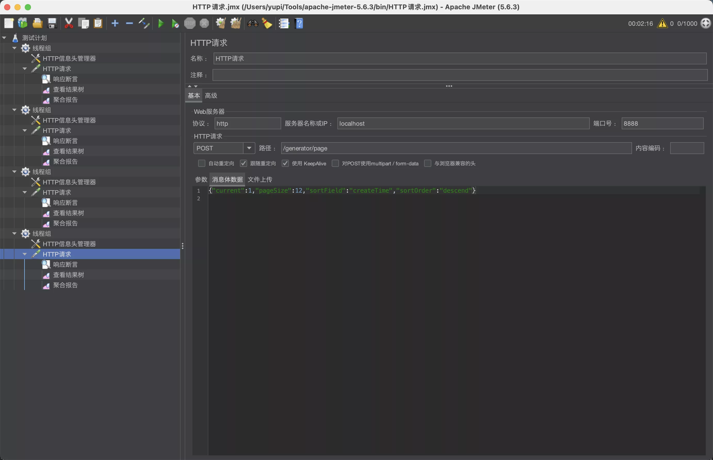Collapse first thread group's HTTP请求 node
713x460 pixels.
click(25, 69)
